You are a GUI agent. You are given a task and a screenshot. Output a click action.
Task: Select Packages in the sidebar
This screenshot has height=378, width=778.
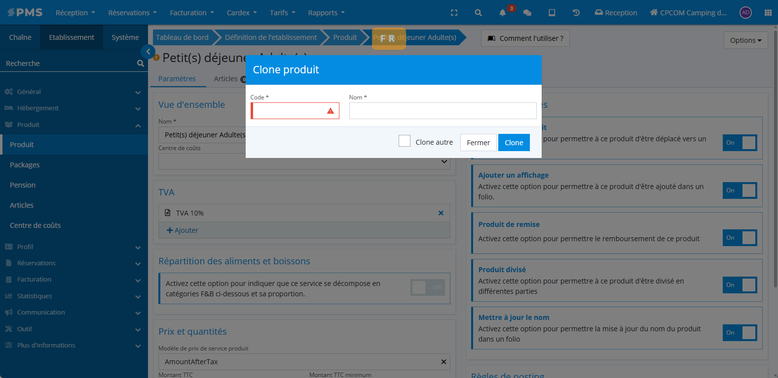pos(25,165)
